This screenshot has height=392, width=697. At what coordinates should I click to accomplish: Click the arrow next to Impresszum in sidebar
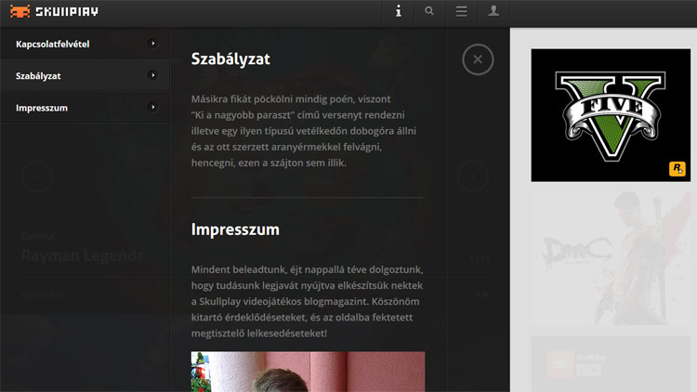pos(152,108)
